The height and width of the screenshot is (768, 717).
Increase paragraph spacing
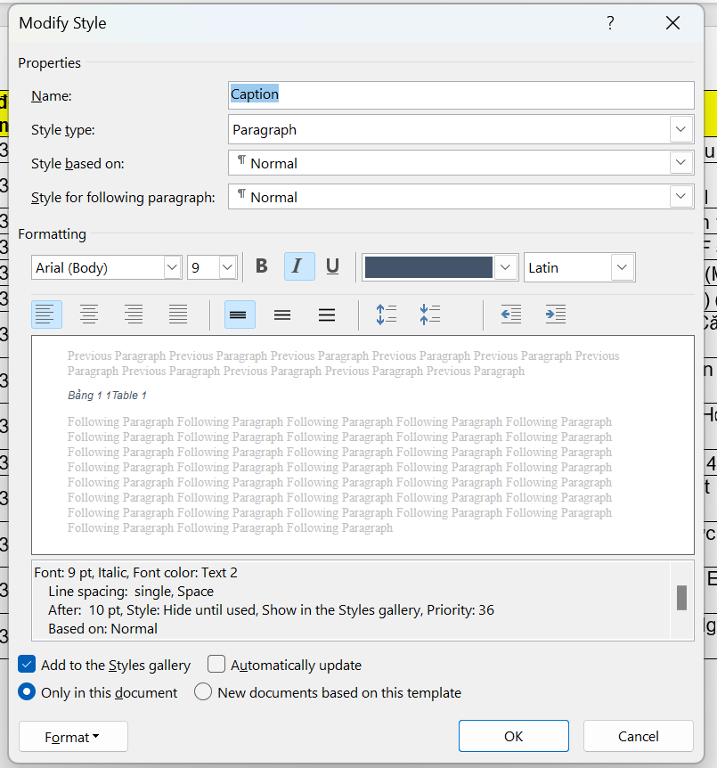386,315
